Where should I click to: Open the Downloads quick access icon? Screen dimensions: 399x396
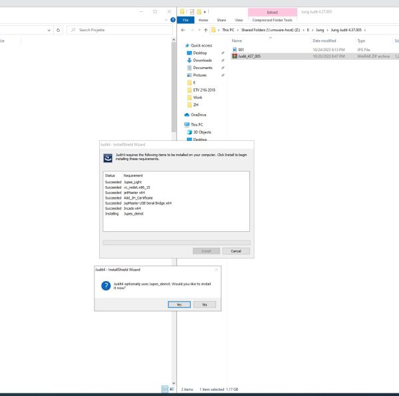click(189, 60)
